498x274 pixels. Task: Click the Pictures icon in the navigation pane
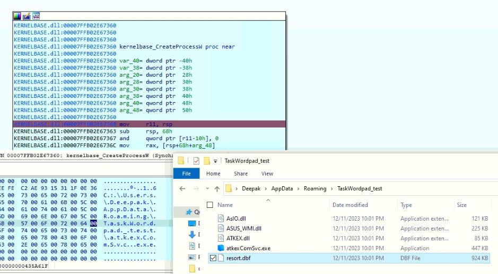[192, 257]
